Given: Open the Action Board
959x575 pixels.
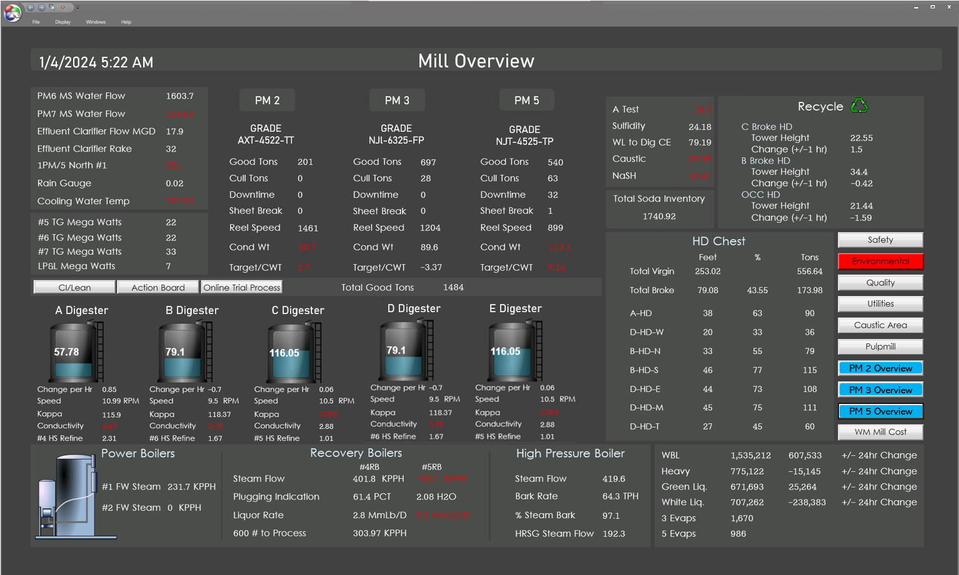Looking at the screenshot, I should point(158,287).
